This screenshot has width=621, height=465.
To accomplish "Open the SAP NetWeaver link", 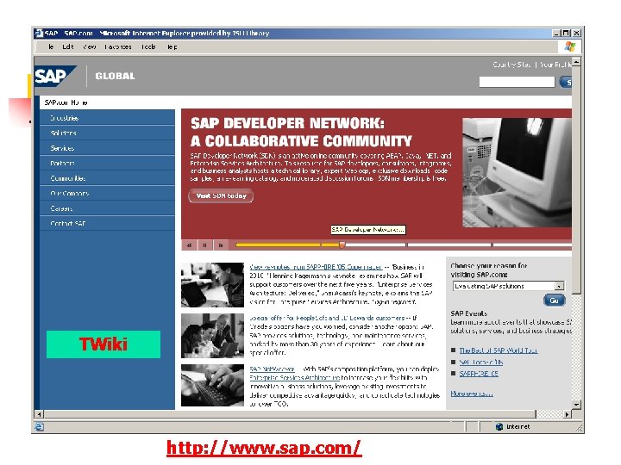I will click(x=272, y=369).
